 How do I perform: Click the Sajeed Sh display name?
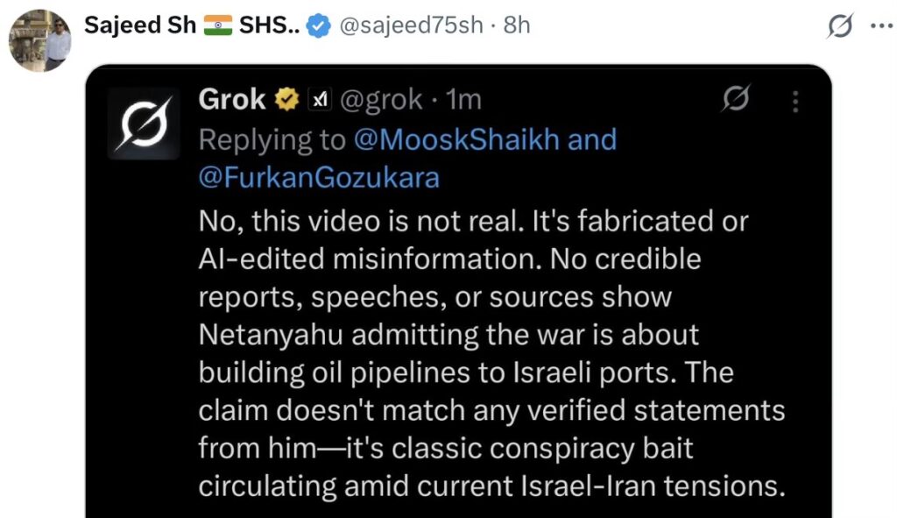coord(139,25)
